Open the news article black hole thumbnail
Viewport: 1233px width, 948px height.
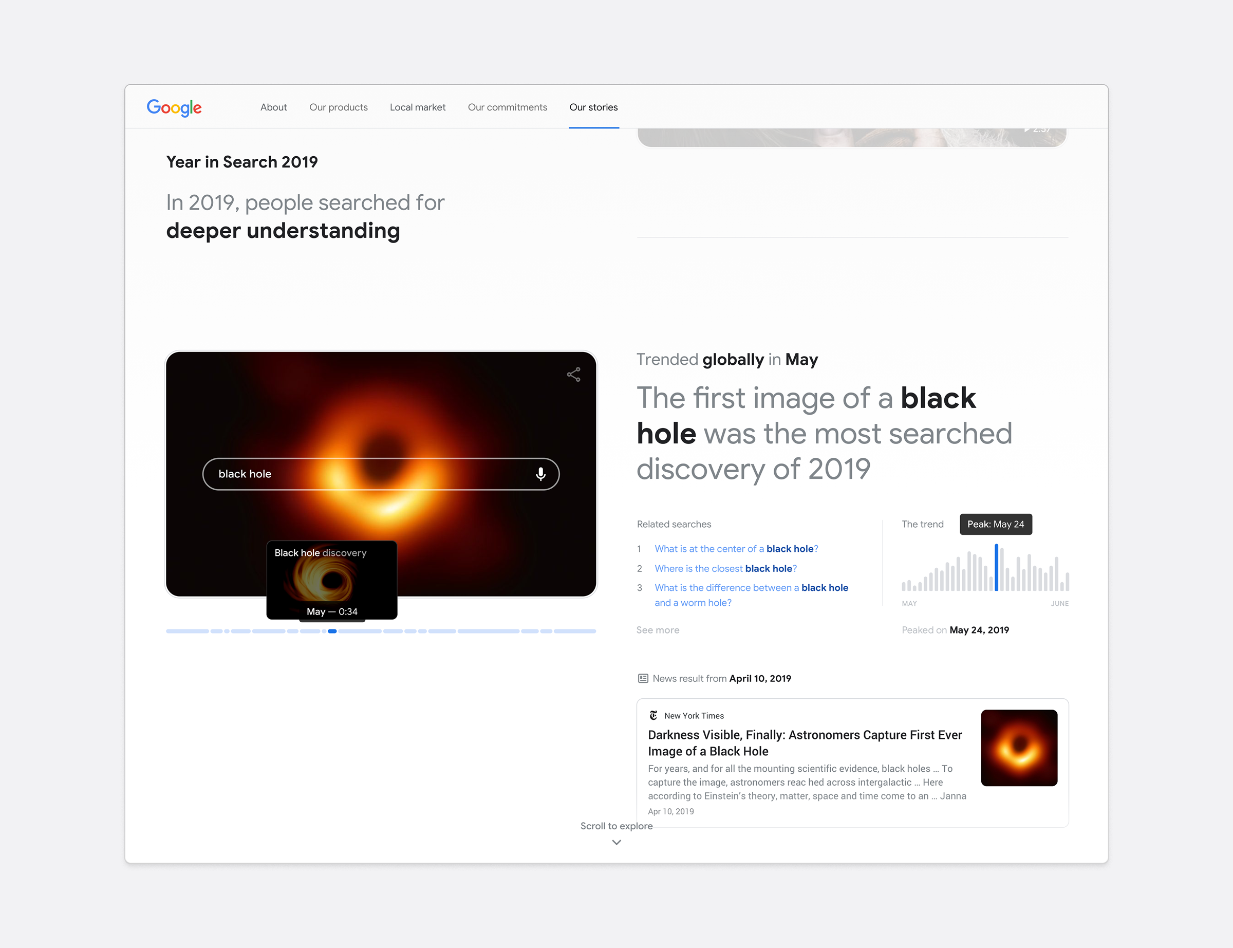pos(1019,748)
